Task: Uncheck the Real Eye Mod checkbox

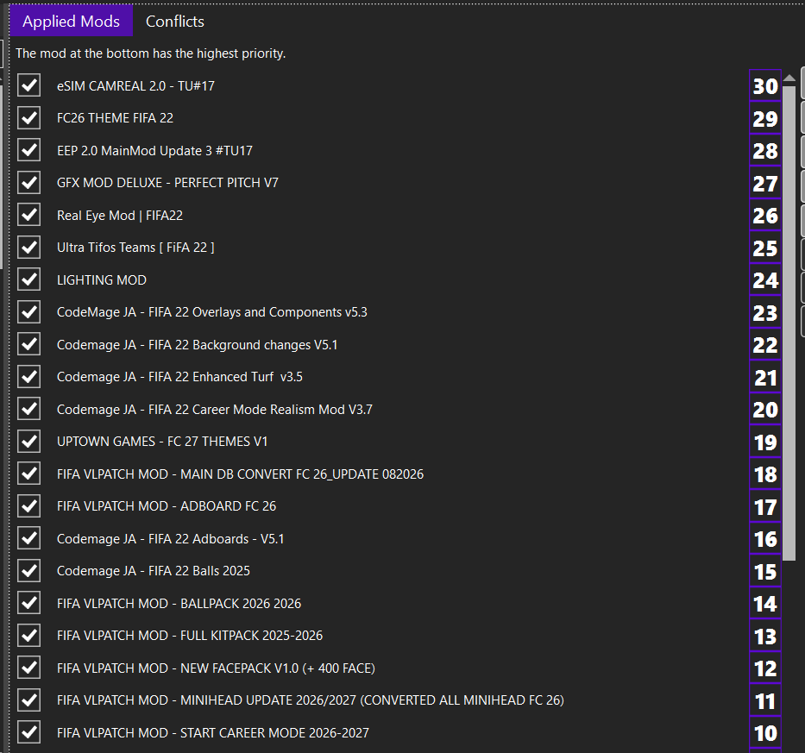Action: [x=28, y=215]
